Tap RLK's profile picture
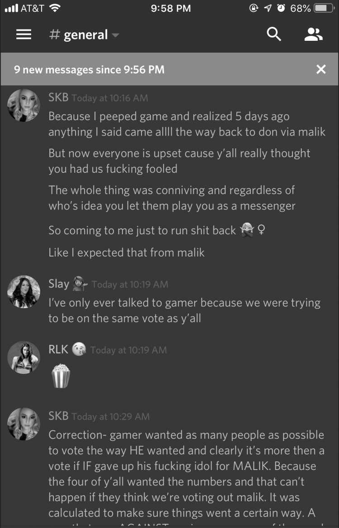The width and height of the screenshot is (339, 528). 24,357
